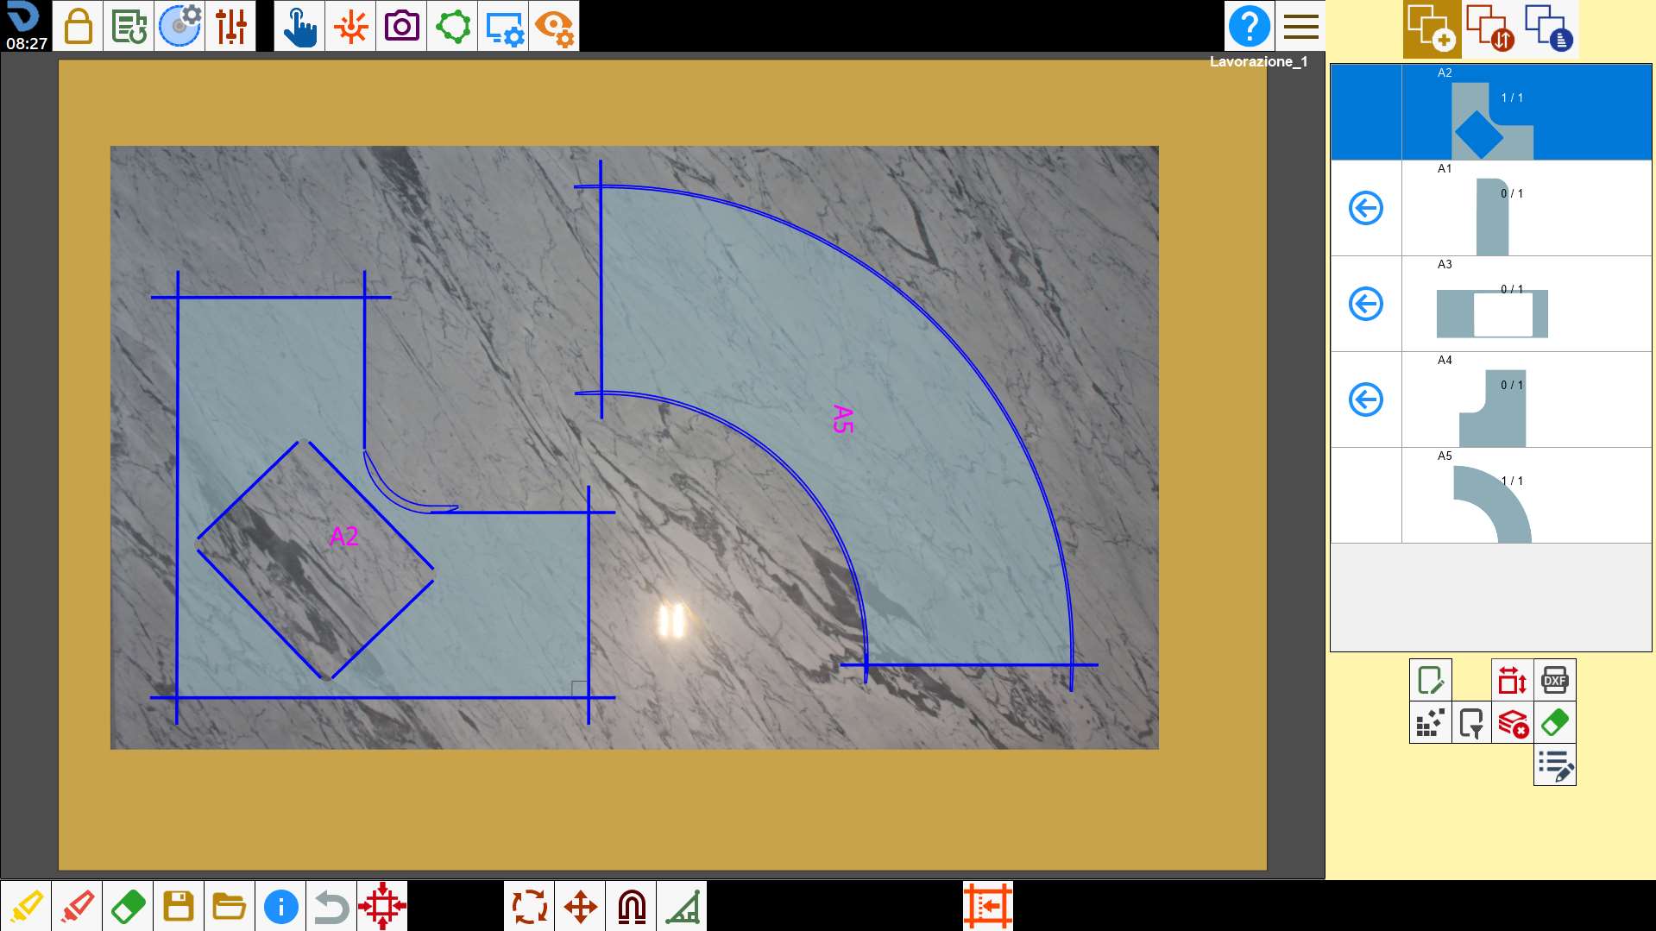The width and height of the screenshot is (1656, 931).
Task: Undo the last action
Action: [x=331, y=906]
